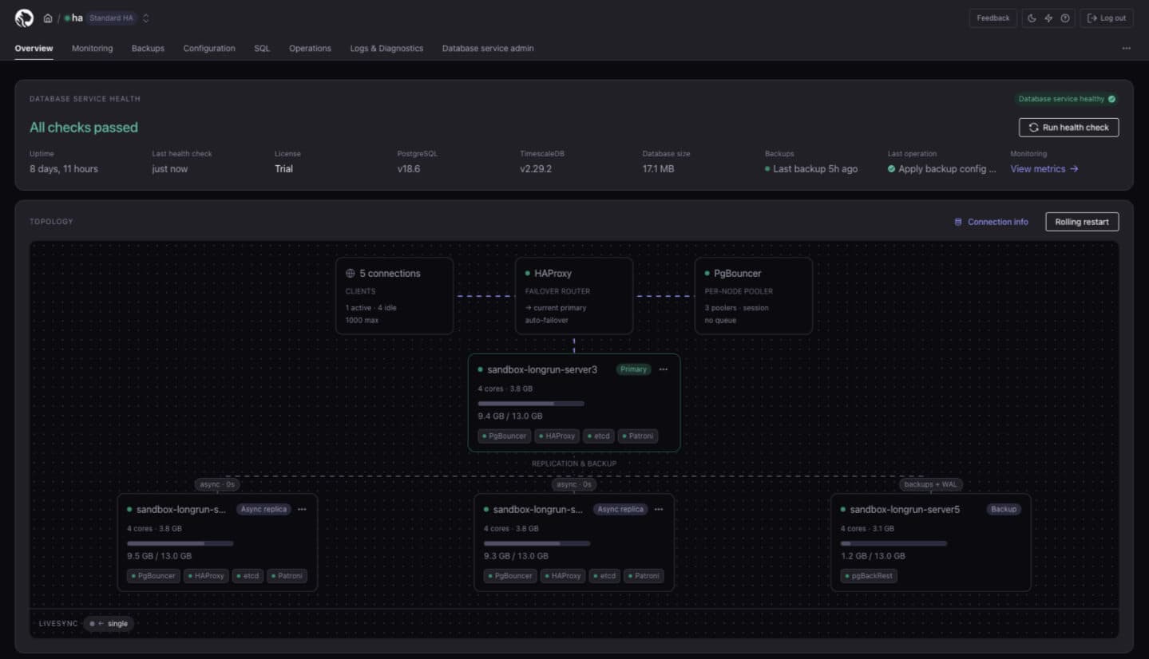The image size is (1149, 659).
Task: Open the middle async replica options menu
Action: 659,509
